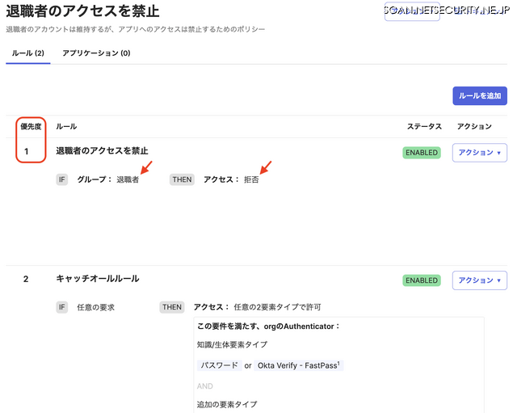Screen dimensions: 517x413
Task: Click the 優先度 column header
Action: (x=31, y=127)
